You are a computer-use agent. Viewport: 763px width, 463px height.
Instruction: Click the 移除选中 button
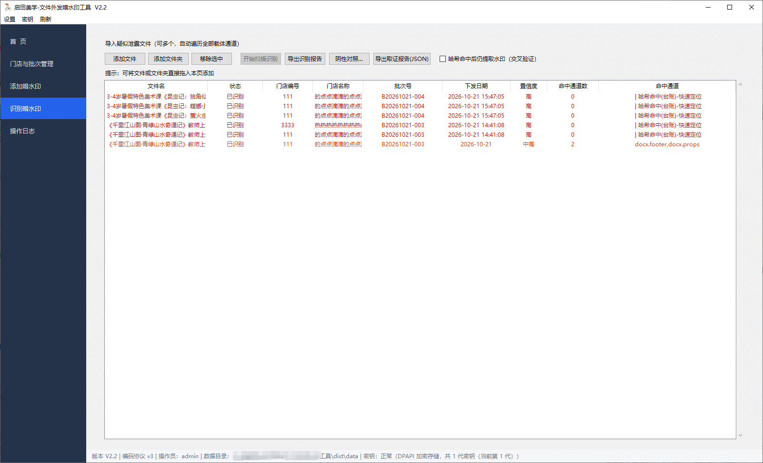click(211, 59)
